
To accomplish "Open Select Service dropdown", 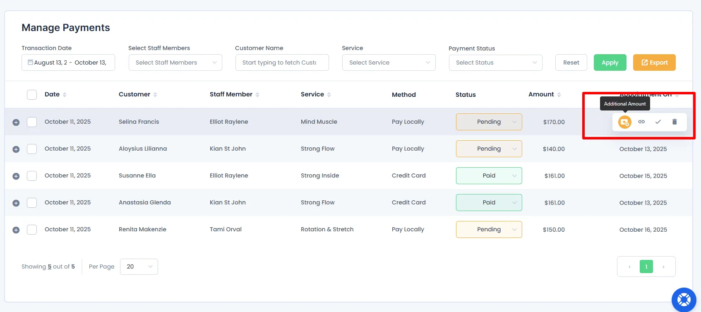I will click(389, 62).
